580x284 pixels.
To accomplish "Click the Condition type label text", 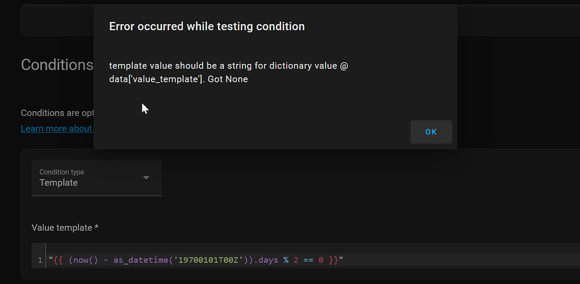I will pos(62,172).
